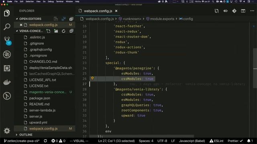Open the Debug view in activity bar

[x=7, y=54]
